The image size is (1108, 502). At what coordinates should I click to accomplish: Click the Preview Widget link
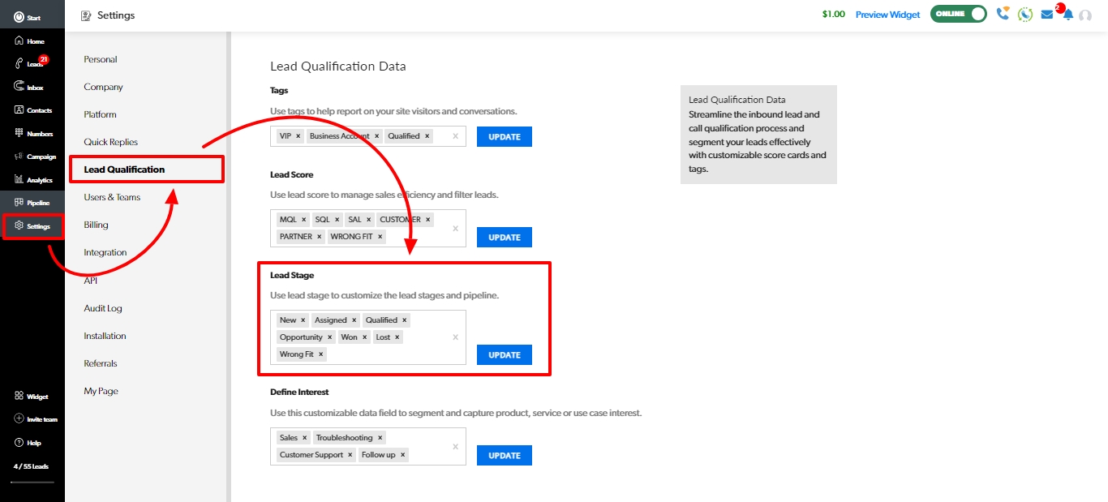(887, 15)
